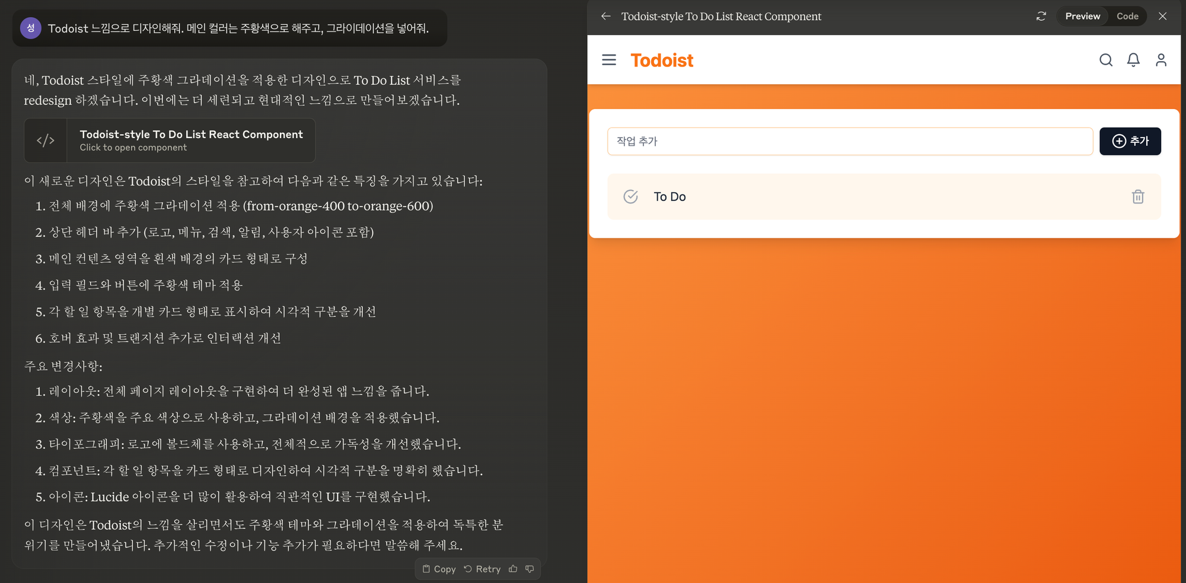Switch to the Code tab
This screenshot has height=583, width=1186.
click(x=1127, y=17)
